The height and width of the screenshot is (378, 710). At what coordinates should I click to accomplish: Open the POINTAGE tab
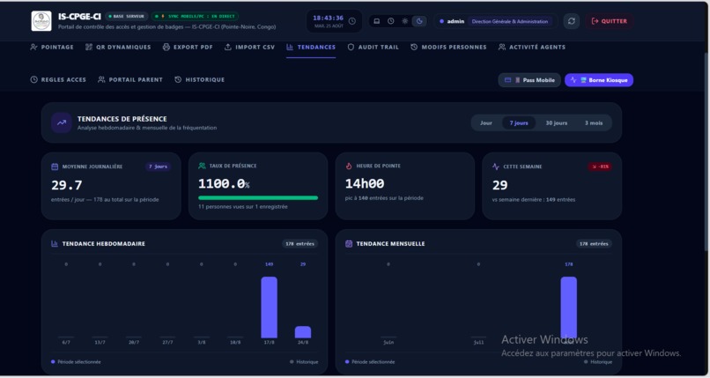[x=52, y=47]
